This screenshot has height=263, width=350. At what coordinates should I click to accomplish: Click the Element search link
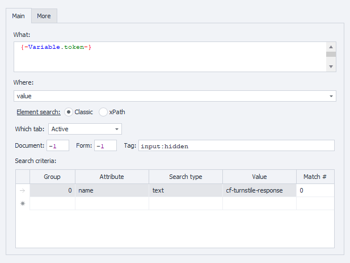point(39,112)
